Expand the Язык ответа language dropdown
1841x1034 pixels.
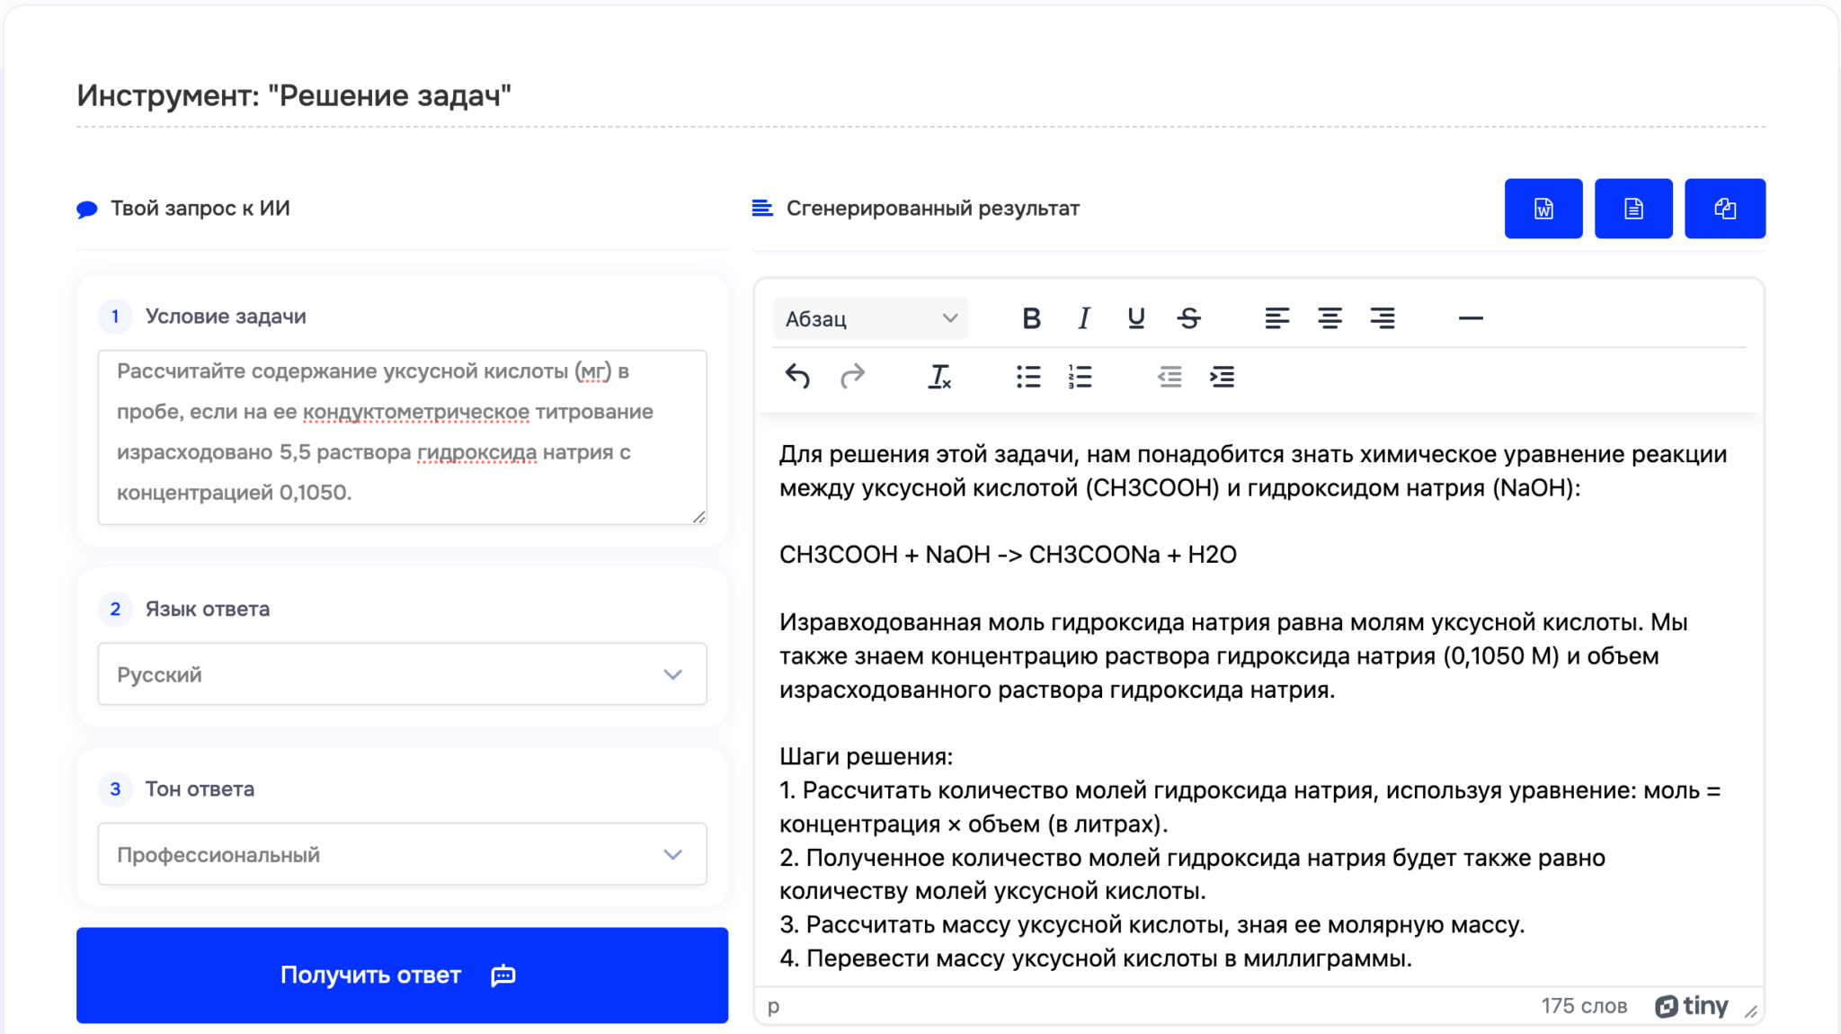(x=402, y=674)
